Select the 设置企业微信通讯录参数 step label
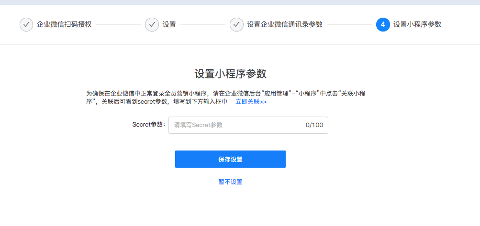 pyautogui.click(x=285, y=24)
